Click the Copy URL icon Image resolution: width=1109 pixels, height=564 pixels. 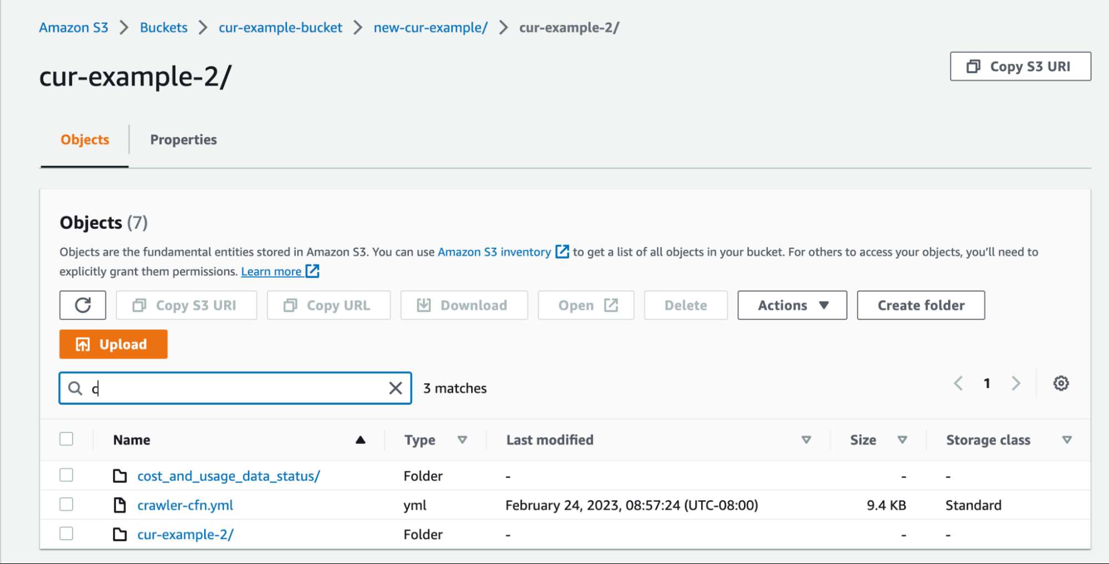pos(291,305)
